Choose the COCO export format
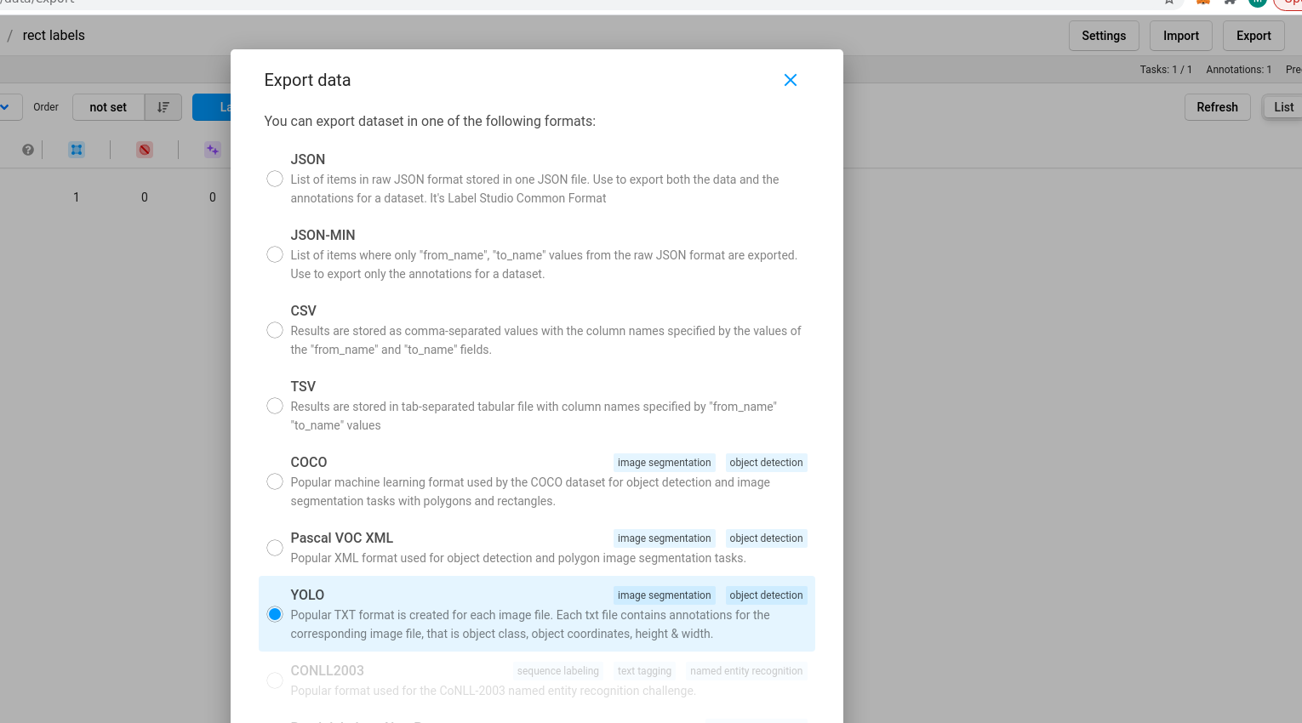1302x723 pixels. coord(275,481)
